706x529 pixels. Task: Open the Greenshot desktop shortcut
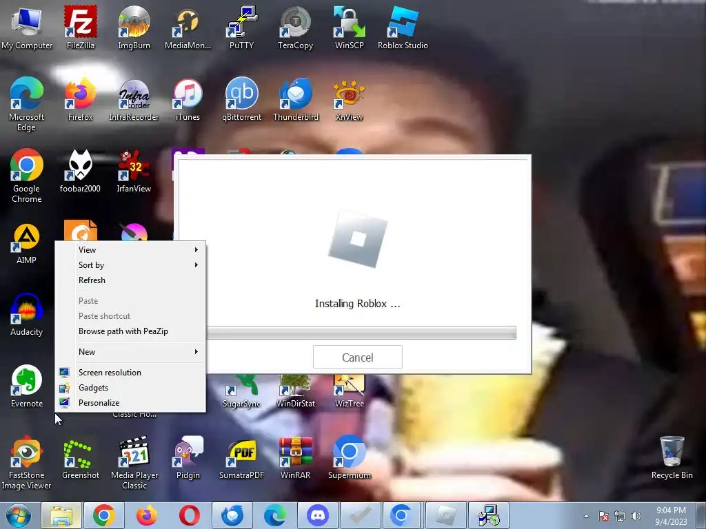80,458
